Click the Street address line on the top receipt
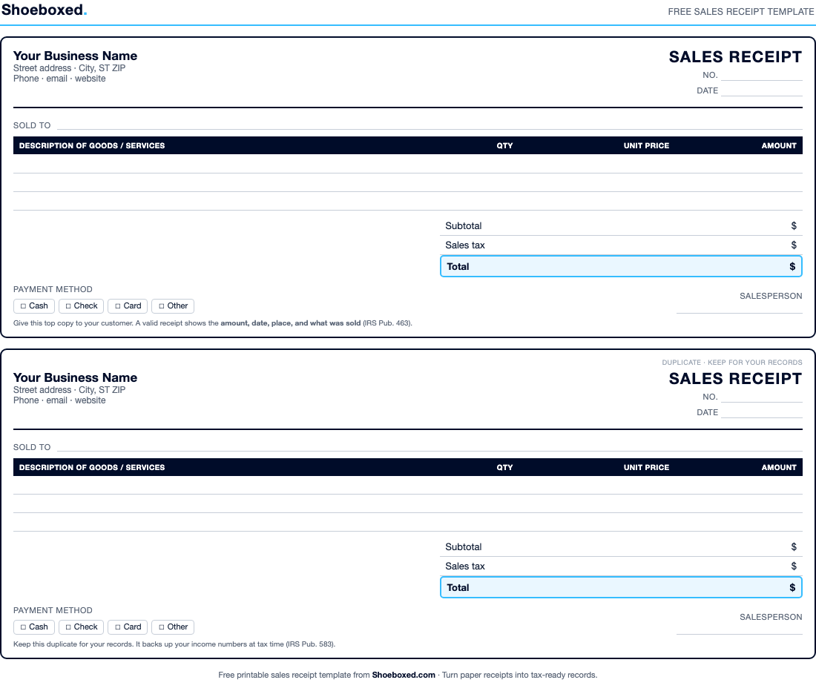 point(69,68)
